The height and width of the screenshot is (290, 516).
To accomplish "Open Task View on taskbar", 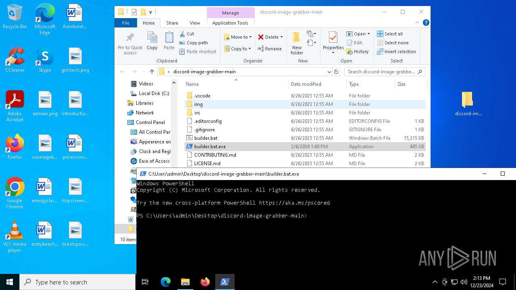I will (x=145, y=282).
